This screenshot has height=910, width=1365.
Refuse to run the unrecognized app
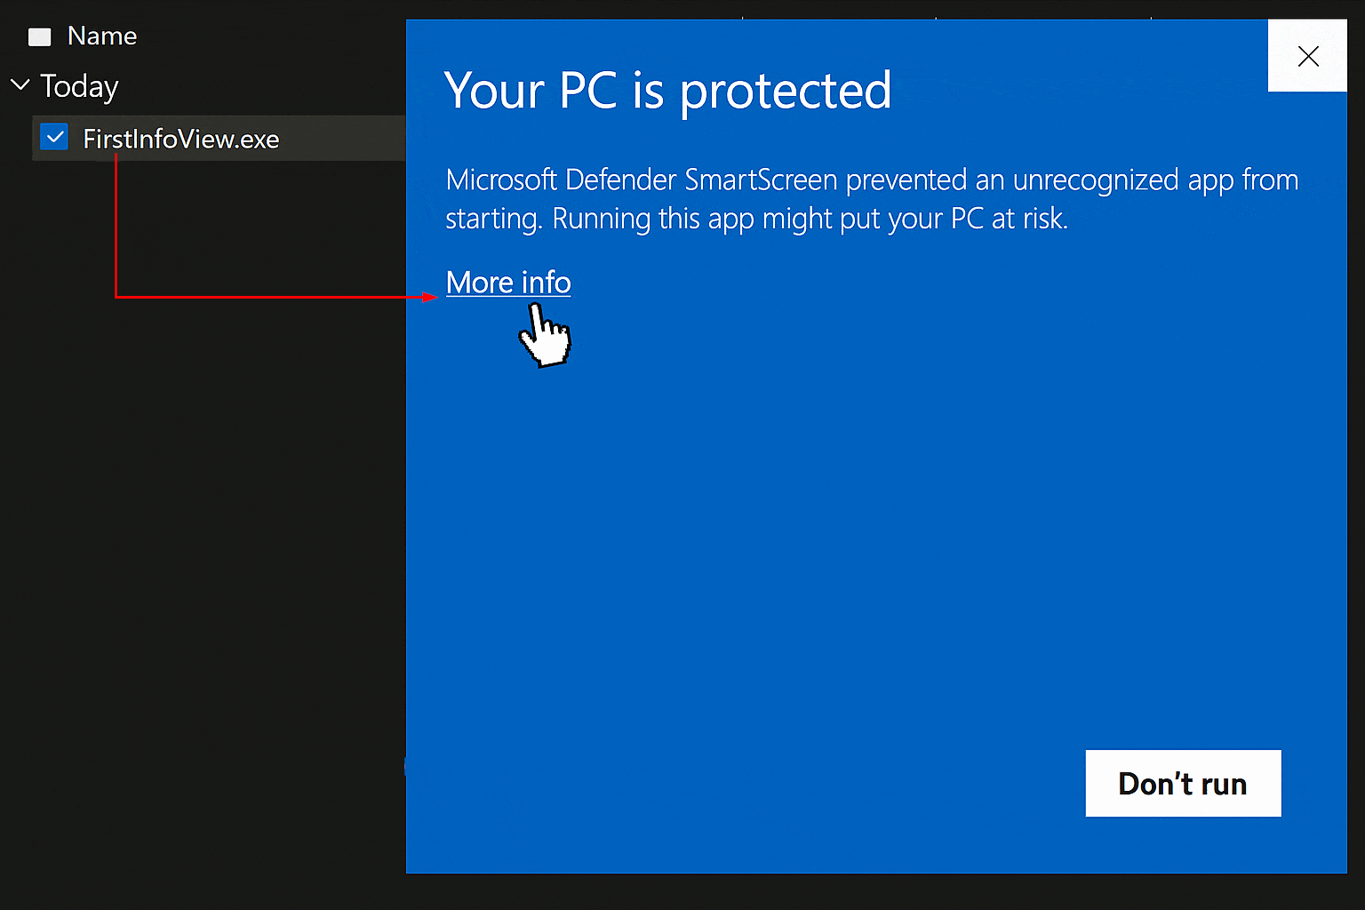point(1183,783)
